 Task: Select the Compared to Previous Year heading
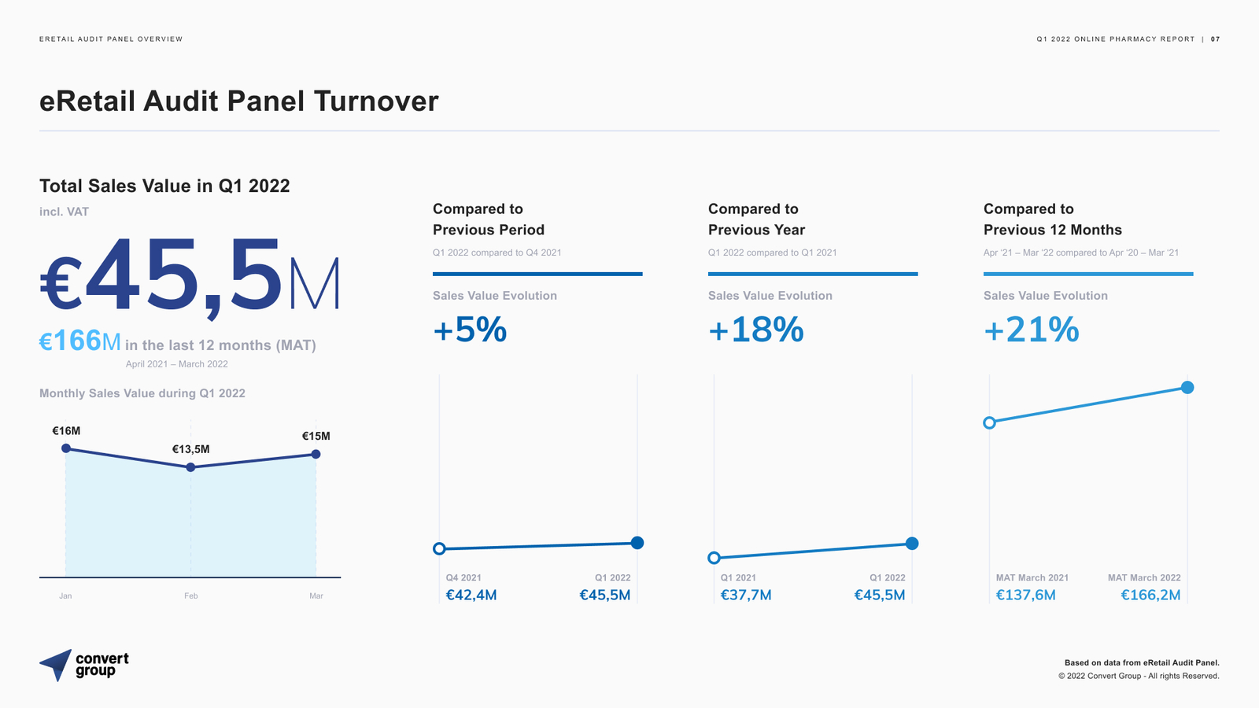pos(756,219)
